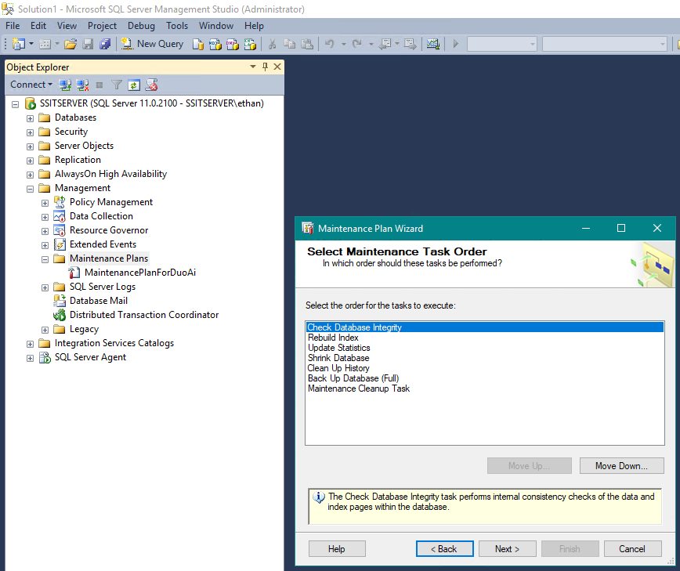Click the script icon with the red X in Object Explorer

pyautogui.click(x=151, y=85)
